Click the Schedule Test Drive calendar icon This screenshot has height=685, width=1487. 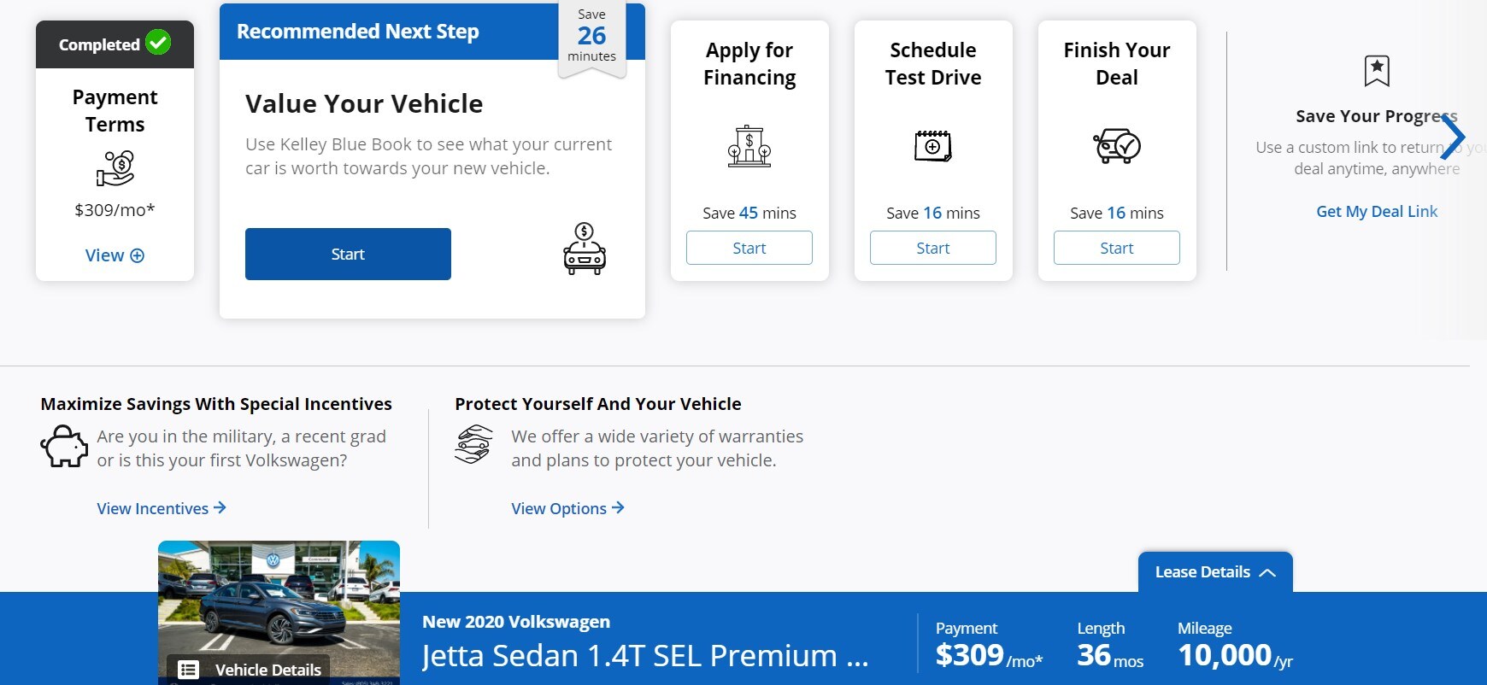(933, 146)
